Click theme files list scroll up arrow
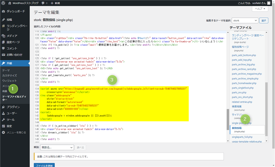275x167 pixels. point(266,32)
